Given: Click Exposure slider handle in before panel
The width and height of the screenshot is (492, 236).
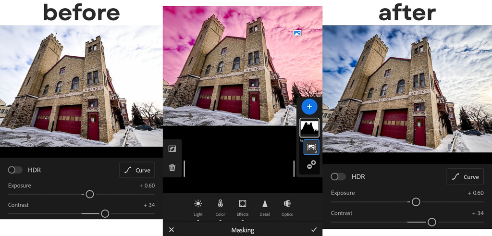Looking at the screenshot, I should [x=89, y=194].
